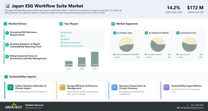Click the Sustainability Impacts leaf icon
This screenshot has height=111, width=208.
(x=6, y=77)
